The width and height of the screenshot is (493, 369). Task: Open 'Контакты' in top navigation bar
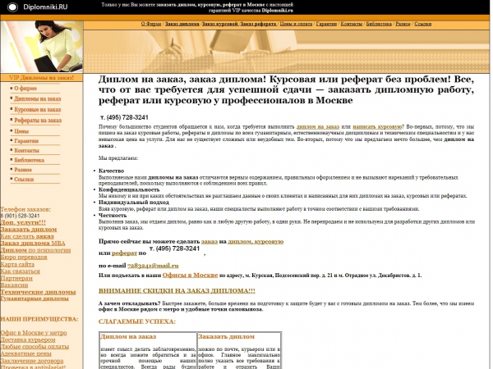coord(352,24)
